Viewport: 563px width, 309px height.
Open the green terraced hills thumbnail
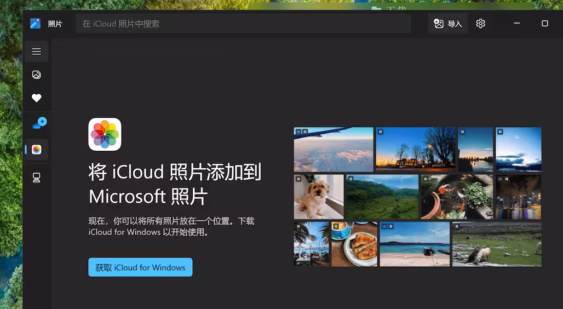pos(382,197)
